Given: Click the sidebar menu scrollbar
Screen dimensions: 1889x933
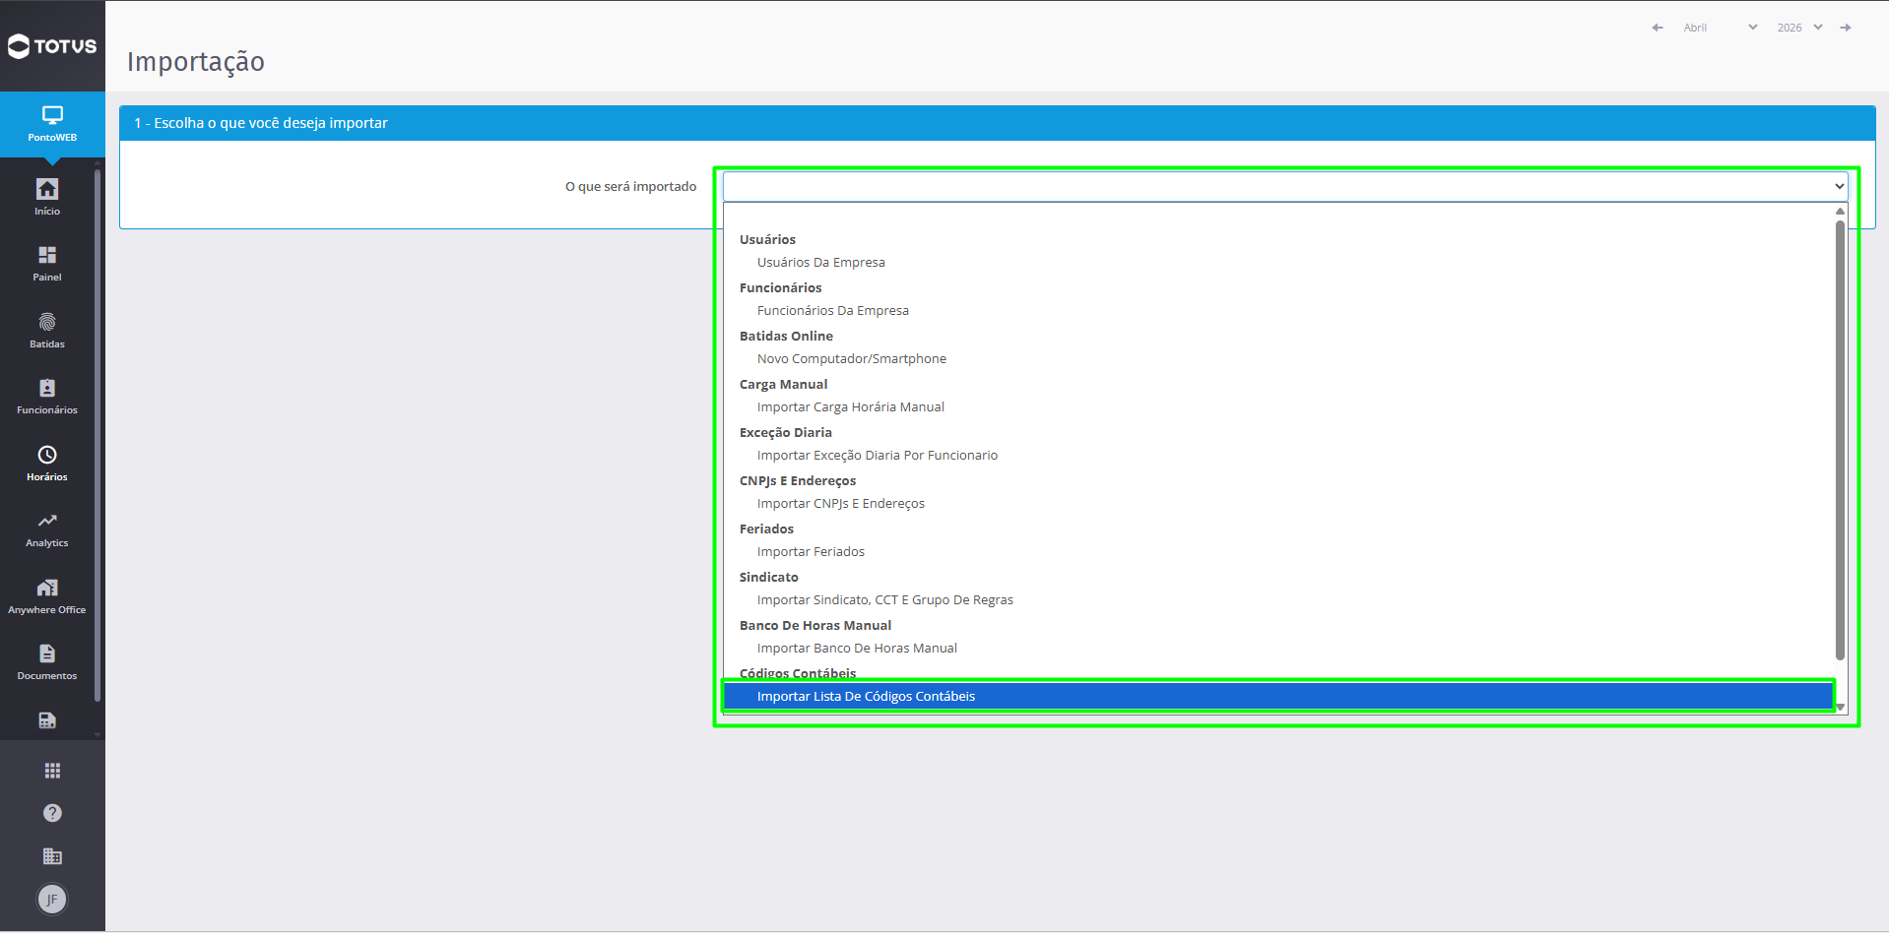Looking at the screenshot, I should click(98, 436).
